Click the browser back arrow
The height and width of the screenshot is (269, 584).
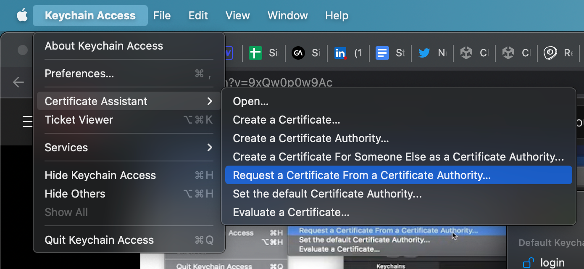click(18, 82)
